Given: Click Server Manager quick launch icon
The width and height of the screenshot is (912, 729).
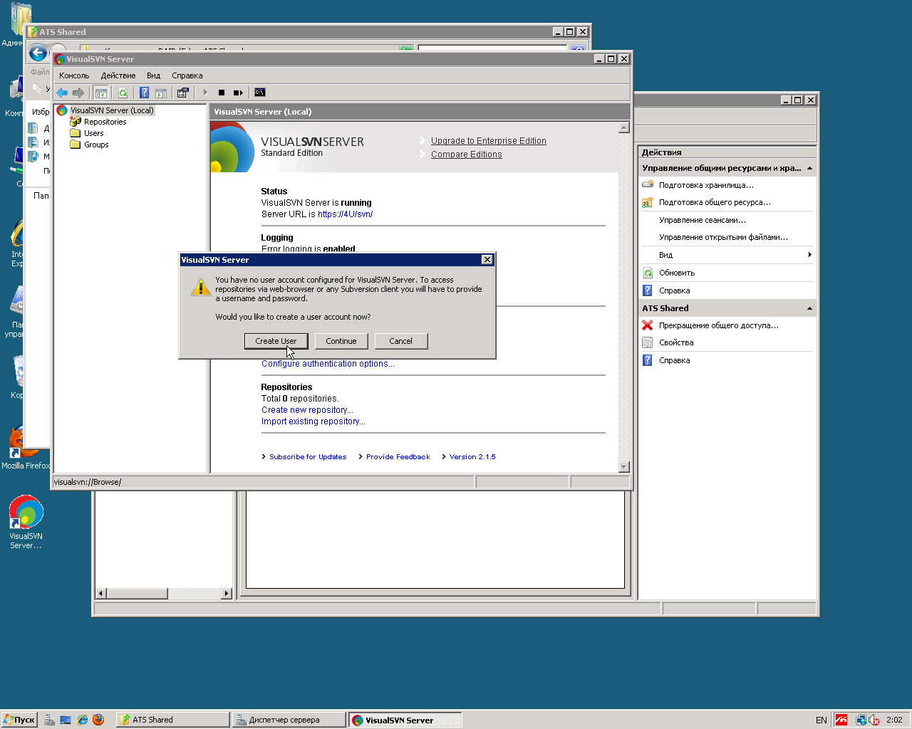Looking at the screenshot, I should [x=49, y=720].
